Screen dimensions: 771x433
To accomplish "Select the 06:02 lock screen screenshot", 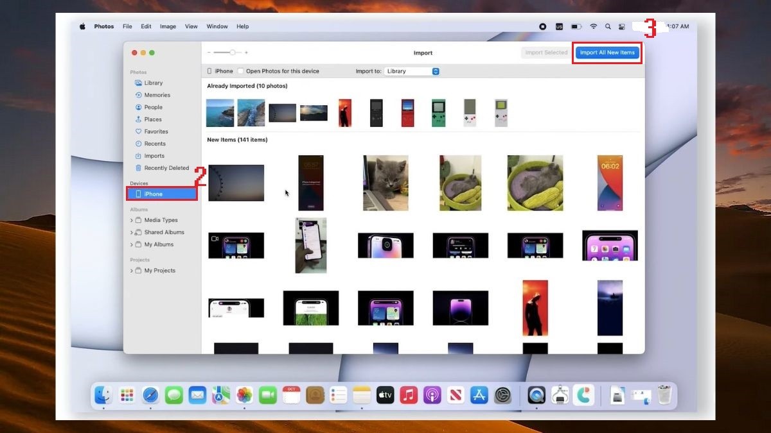I will pos(610,183).
